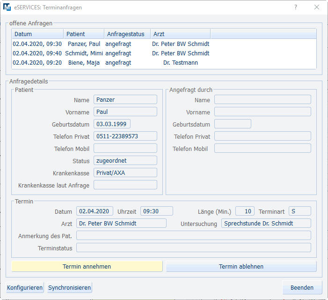Close the Terminanfragen dialog window
This screenshot has height=300, width=328.
pos(317,7)
